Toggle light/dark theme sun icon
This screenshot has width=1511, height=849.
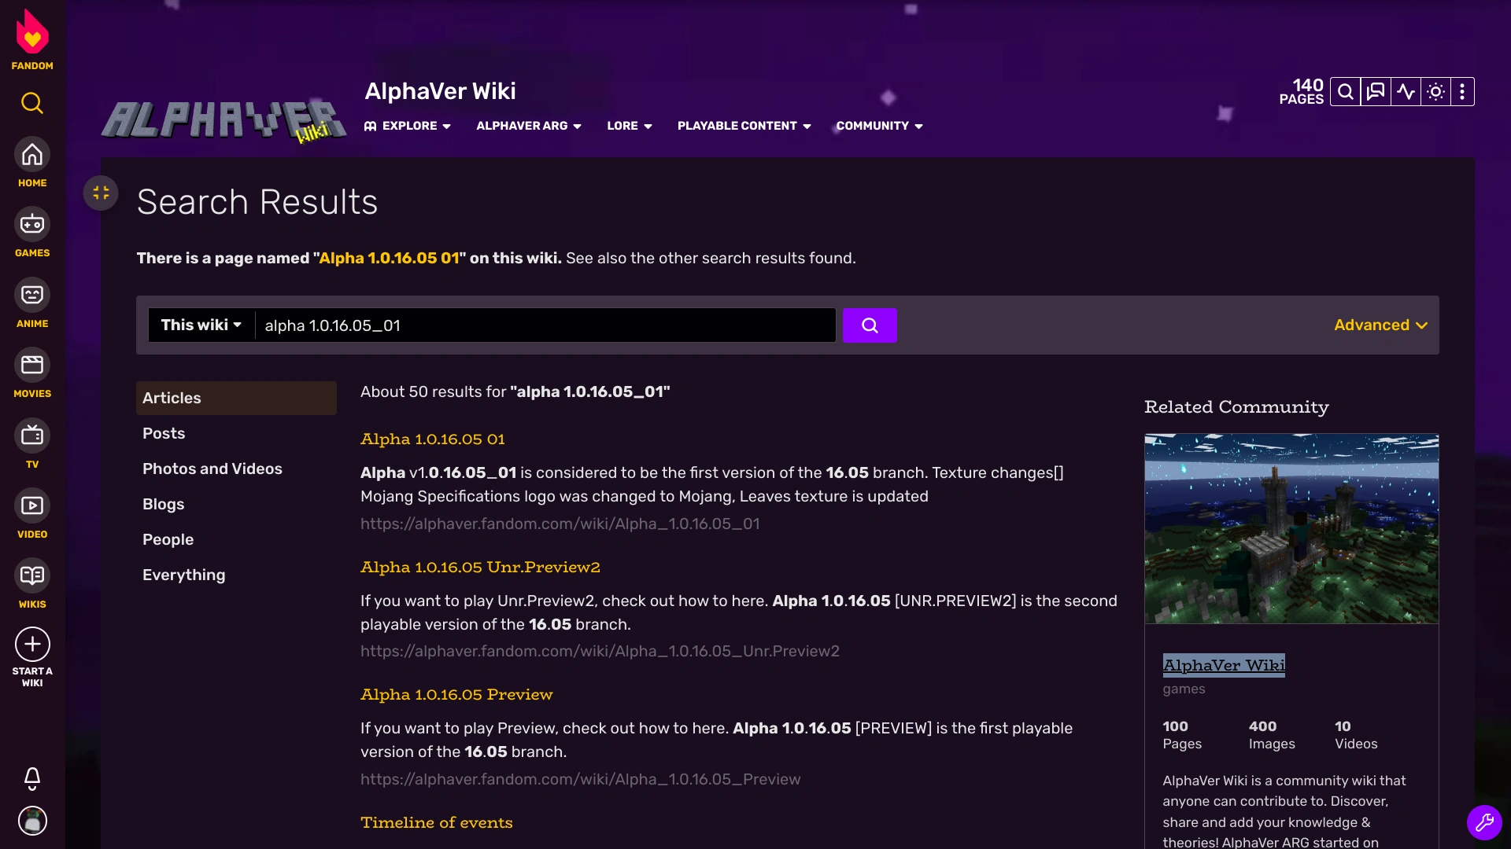[1435, 92]
